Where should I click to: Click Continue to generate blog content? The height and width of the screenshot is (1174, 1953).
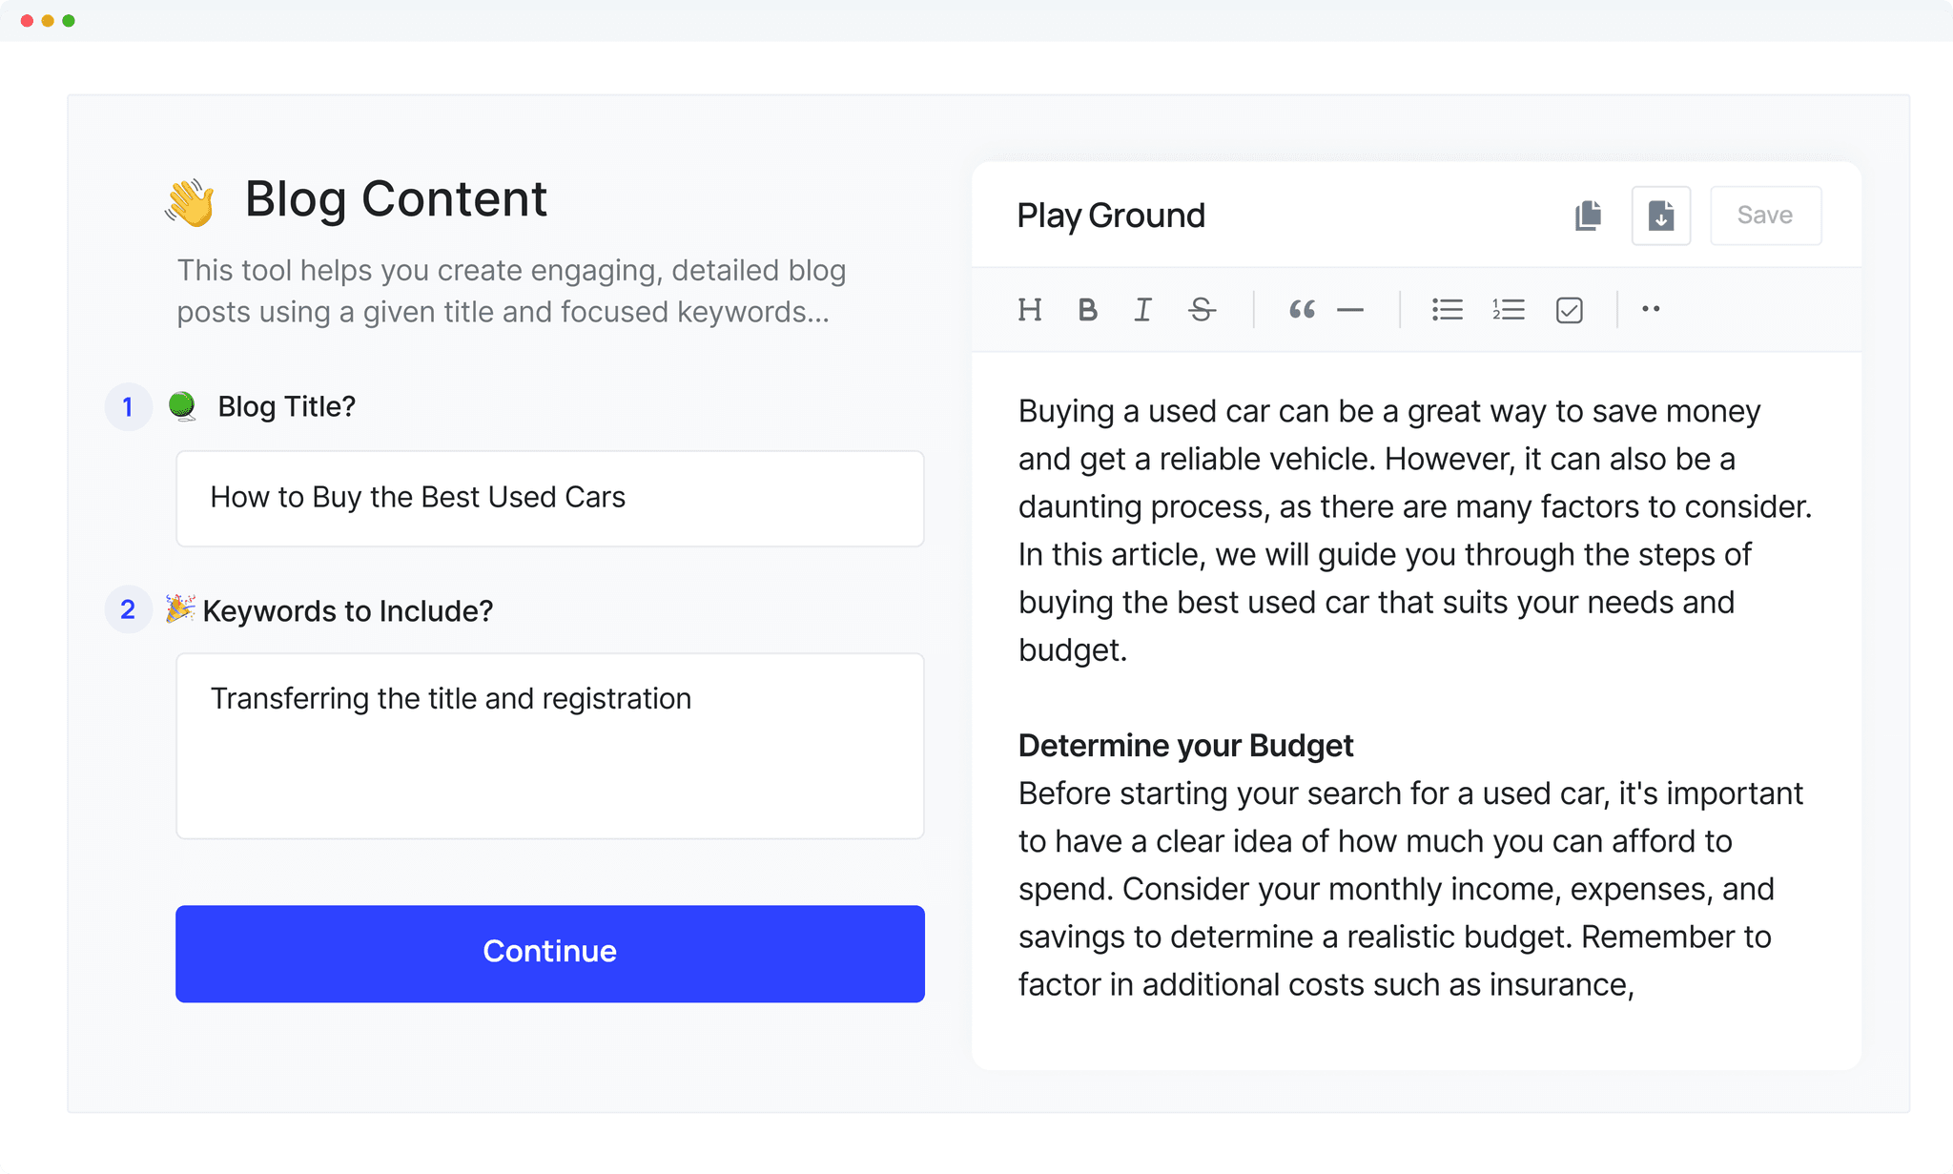point(549,952)
